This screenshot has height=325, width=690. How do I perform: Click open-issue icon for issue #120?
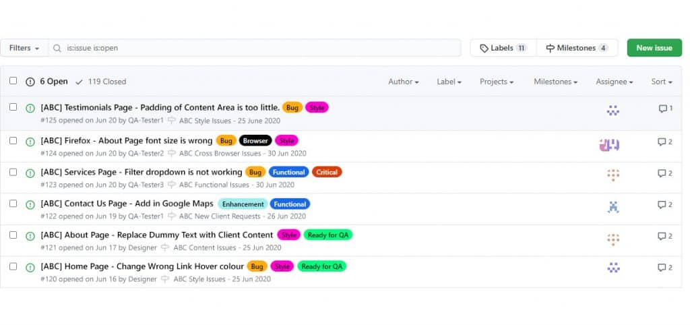pyautogui.click(x=30, y=267)
